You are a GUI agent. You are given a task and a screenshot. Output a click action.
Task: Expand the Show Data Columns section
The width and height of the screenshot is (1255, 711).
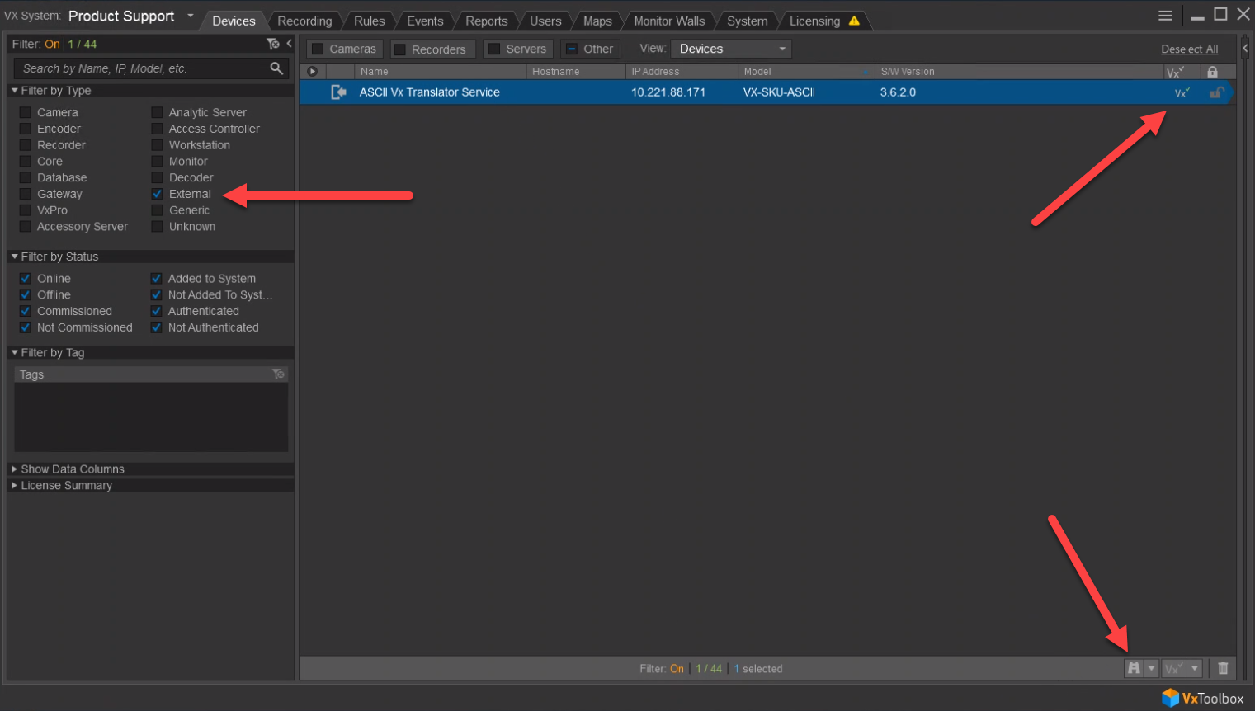pyautogui.click(x=73, y=469)
